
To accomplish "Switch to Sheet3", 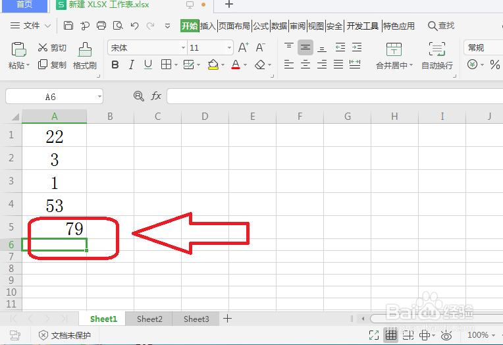I will [x=196, y=319].
